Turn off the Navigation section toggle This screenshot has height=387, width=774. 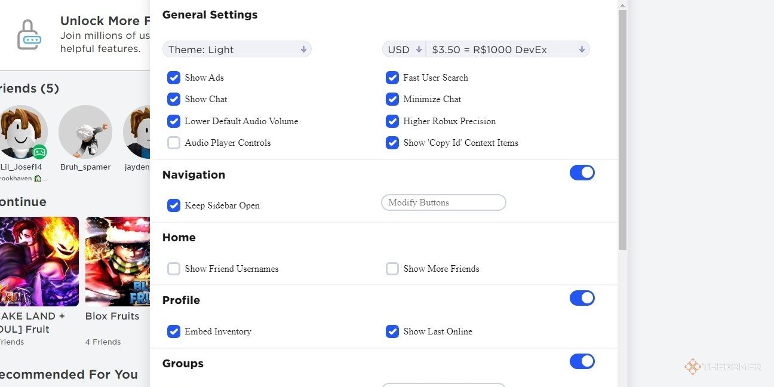tap(582, 173)
